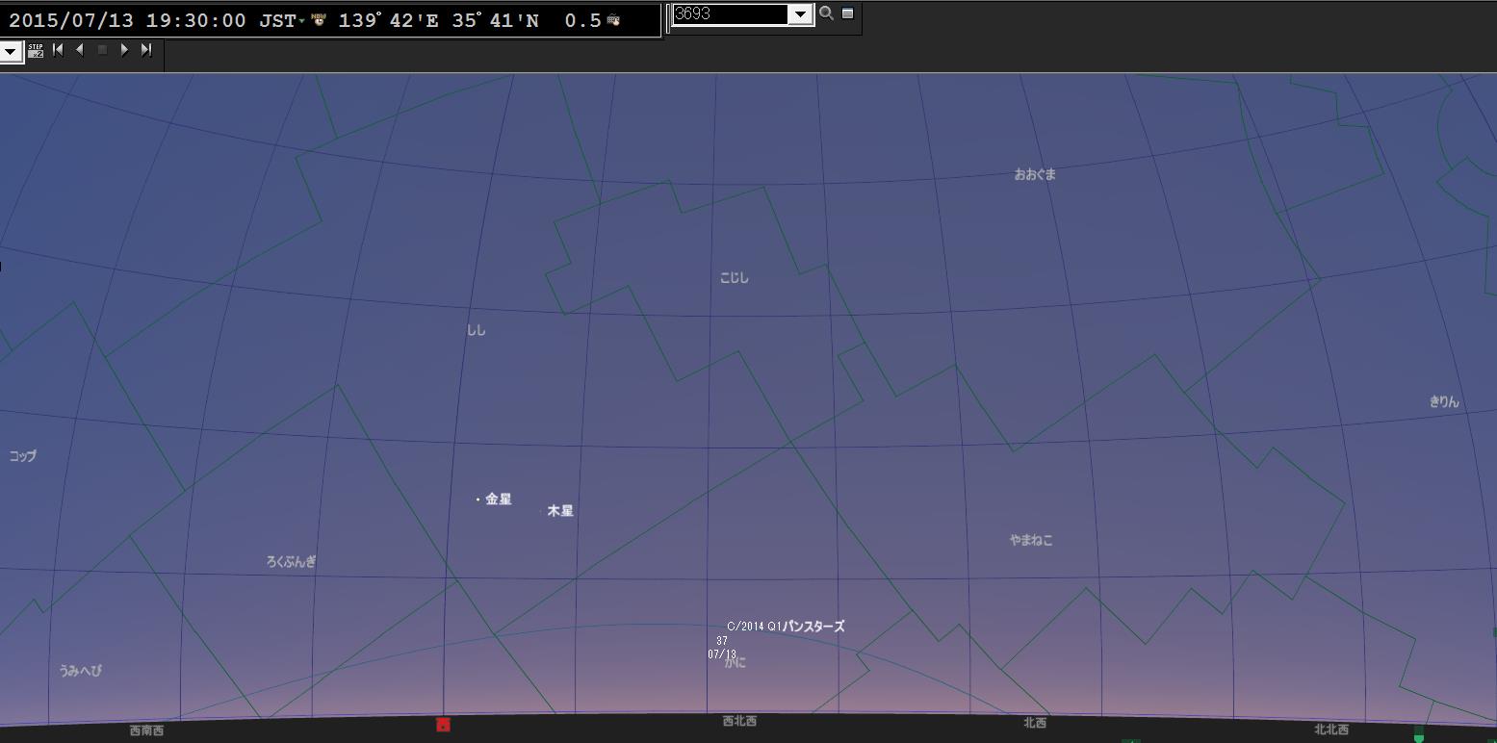Click the latitude 35°41'N value
This screenshot has height=743, width=1497.
coord(496,20)
